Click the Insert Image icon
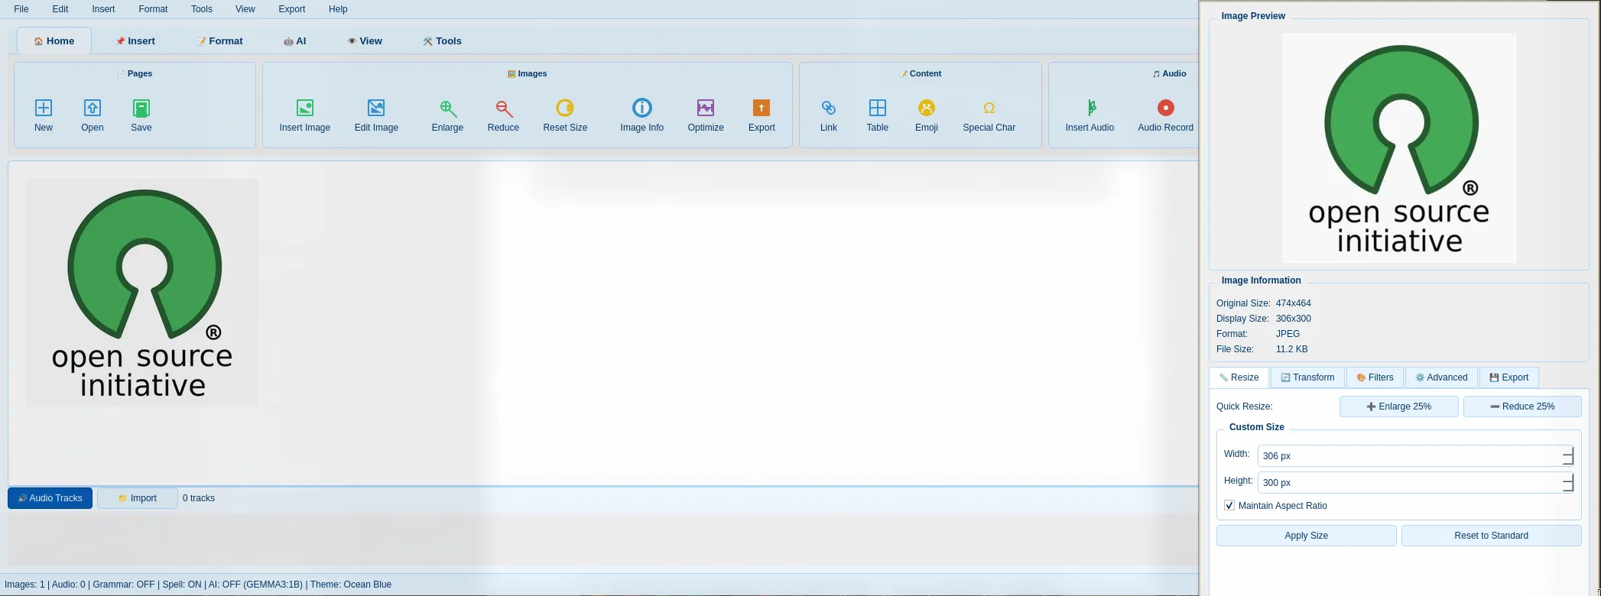1601x596 pixels. (x=304, y=108)
